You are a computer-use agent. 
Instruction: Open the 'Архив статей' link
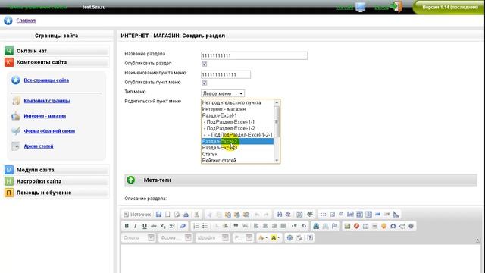[x=39, y=146]
